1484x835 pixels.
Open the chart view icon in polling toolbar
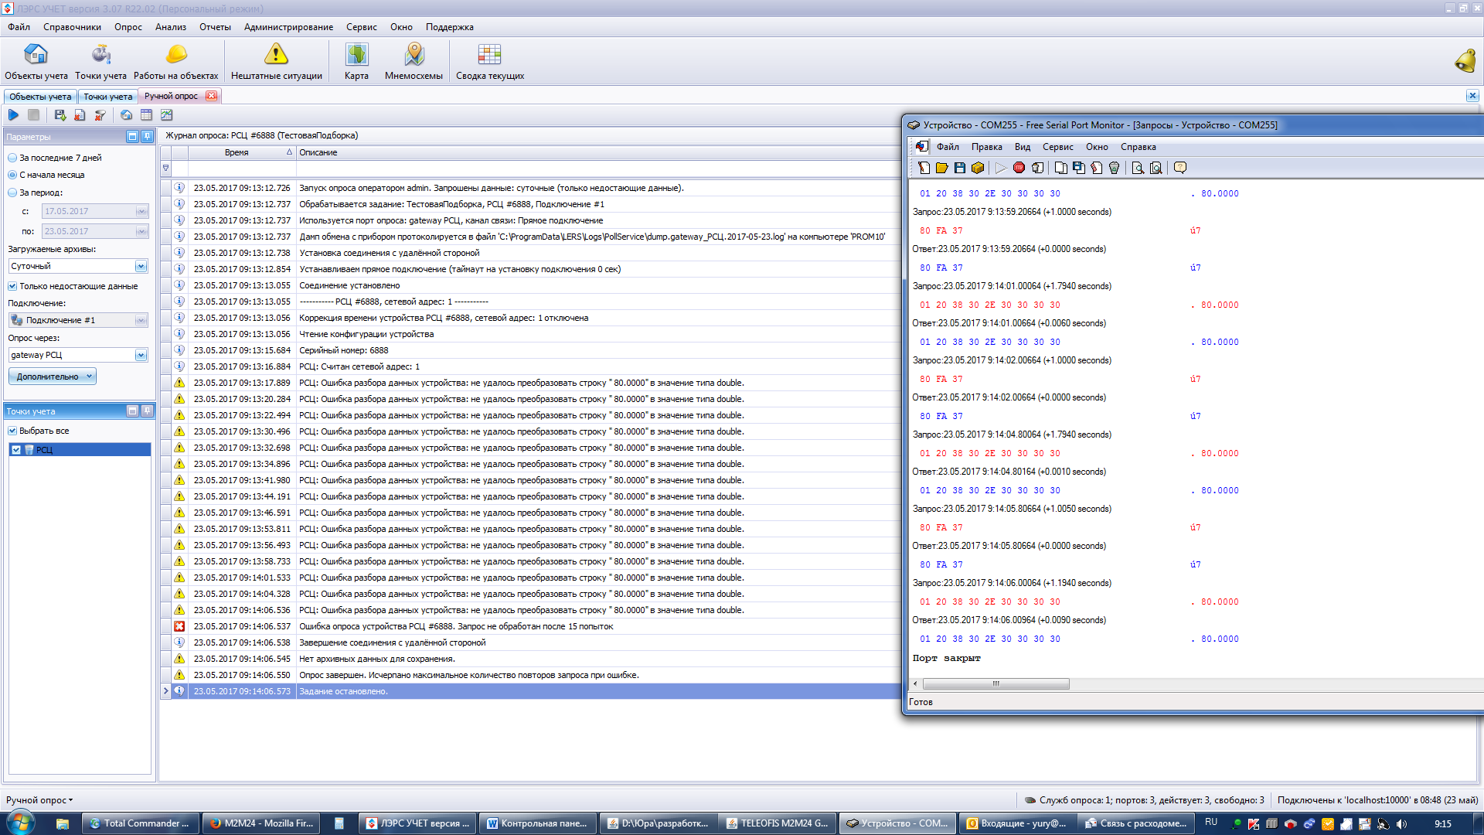click(166, 115)
